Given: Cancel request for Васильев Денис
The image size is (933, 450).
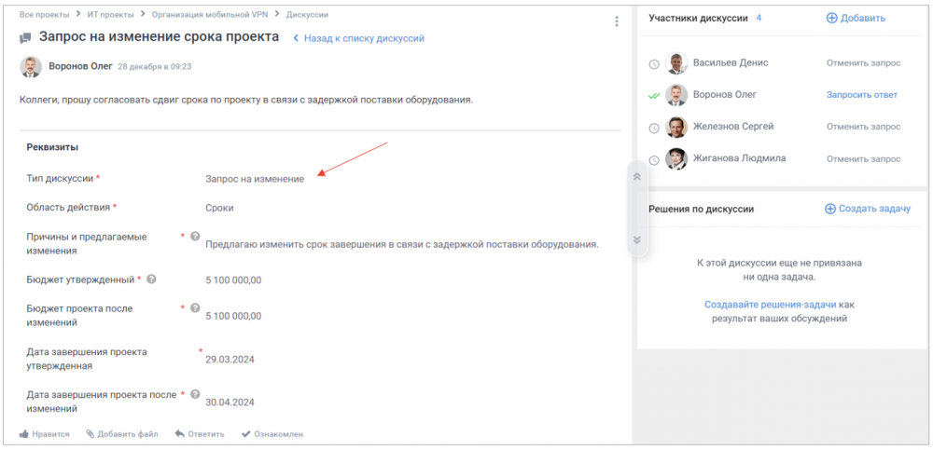Looking at the screenshot, I should click(x=863, y=63).
